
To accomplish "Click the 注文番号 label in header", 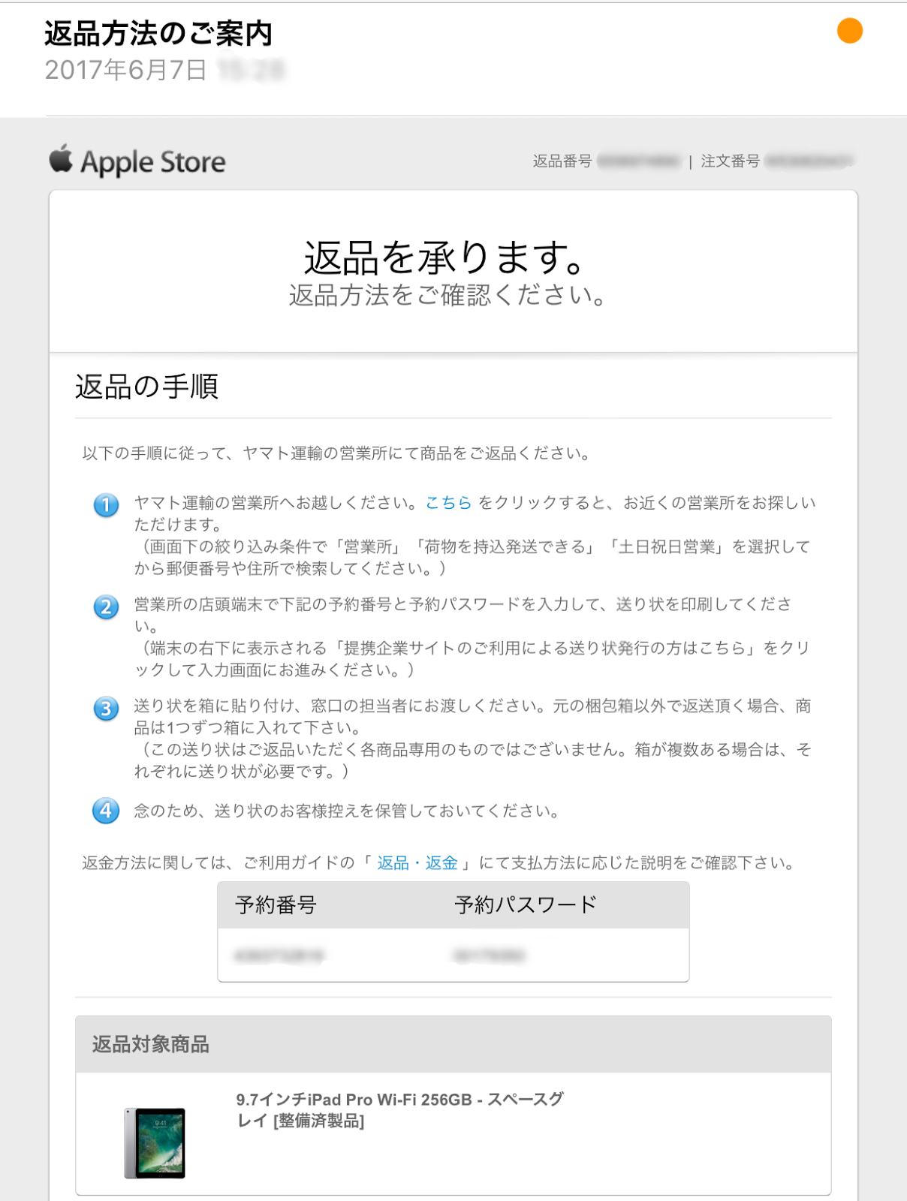I will pyautogui.click(x=731, y=161).
